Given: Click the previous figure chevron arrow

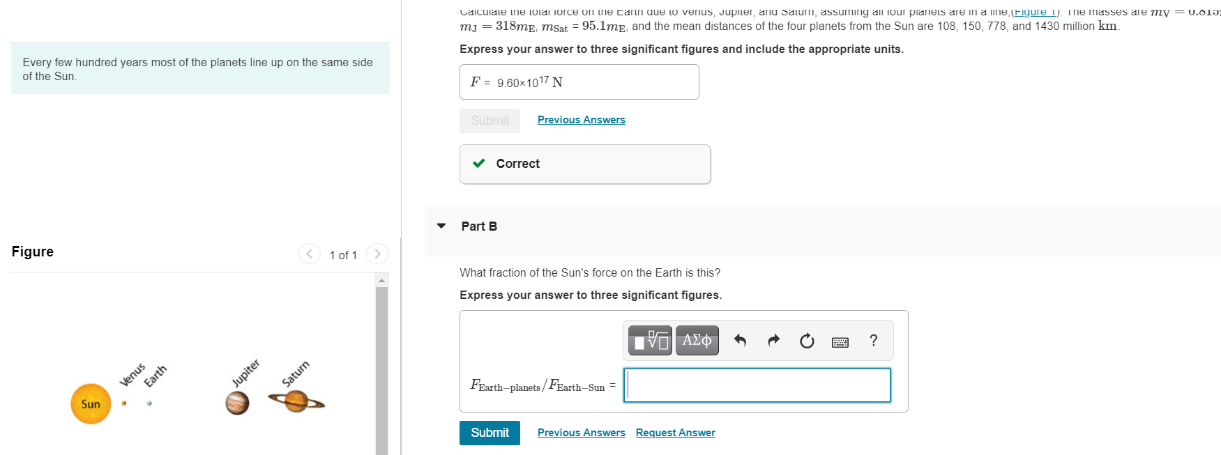Looking at the screenshot, I should click(x=309, y=254).
